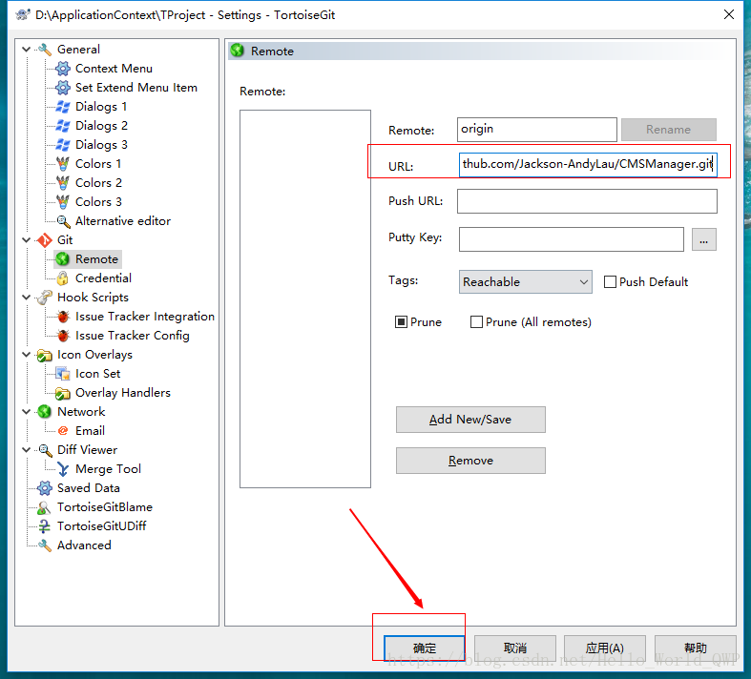
Task: Click the TortoiseGitBlame icon
Action: [44, 507]
